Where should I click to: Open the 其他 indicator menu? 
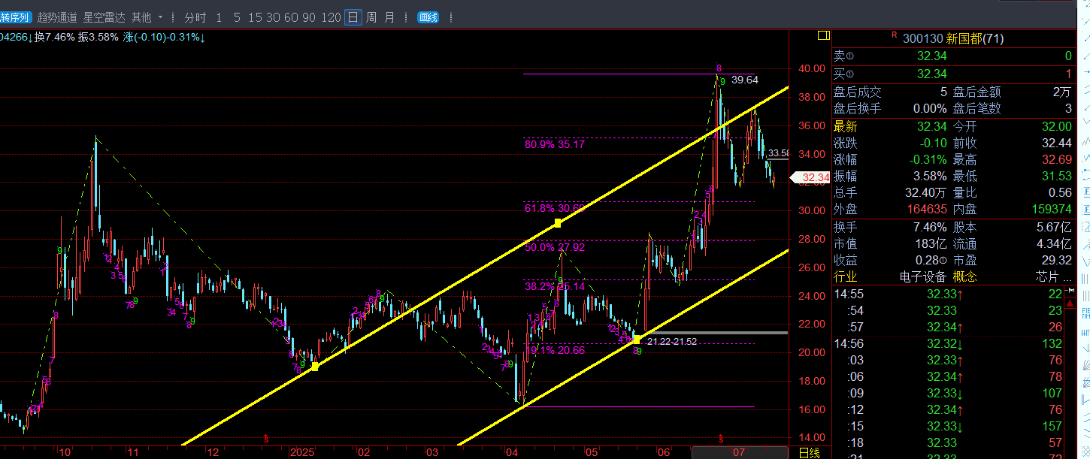(x=141, y=17)
